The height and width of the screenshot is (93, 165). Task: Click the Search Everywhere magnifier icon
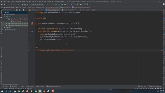[x=88, y=4]
